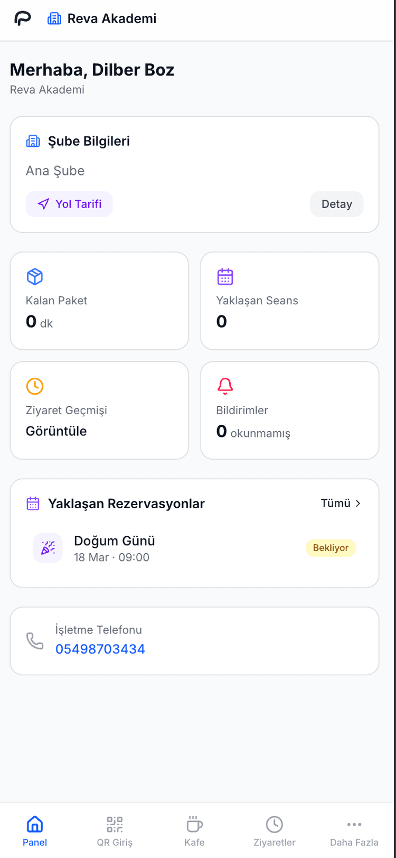Open the Ziyaretler clock icon

tap(274, 824)
